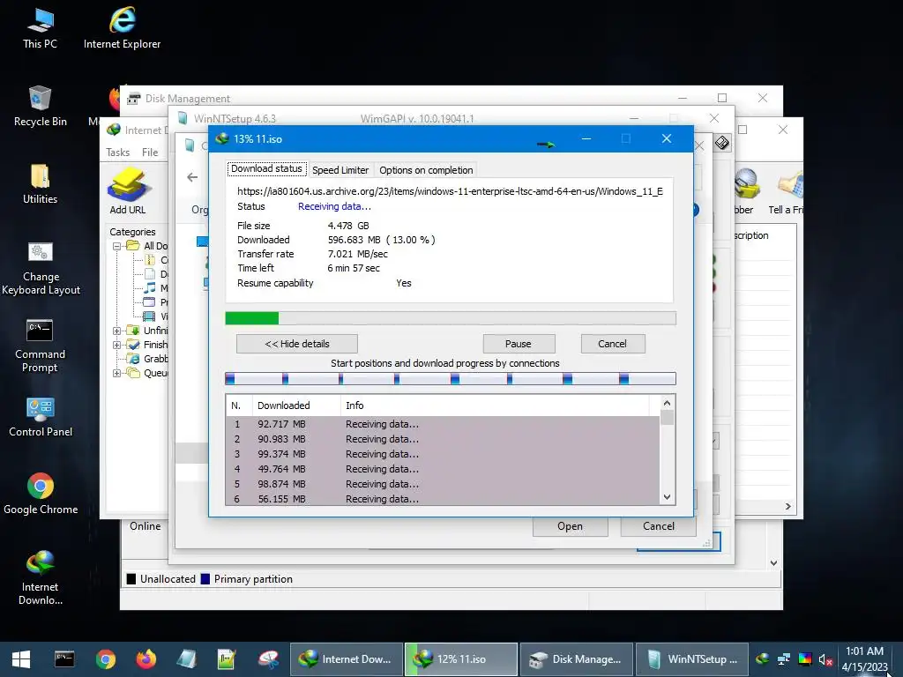903x677 pixels.
Task: Click Info column header
Action: click(x=496, y=405)
